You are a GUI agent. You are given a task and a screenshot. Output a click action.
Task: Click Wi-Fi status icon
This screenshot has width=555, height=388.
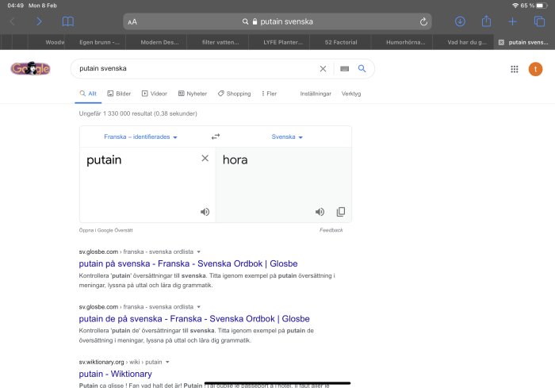tap(515, 6)
